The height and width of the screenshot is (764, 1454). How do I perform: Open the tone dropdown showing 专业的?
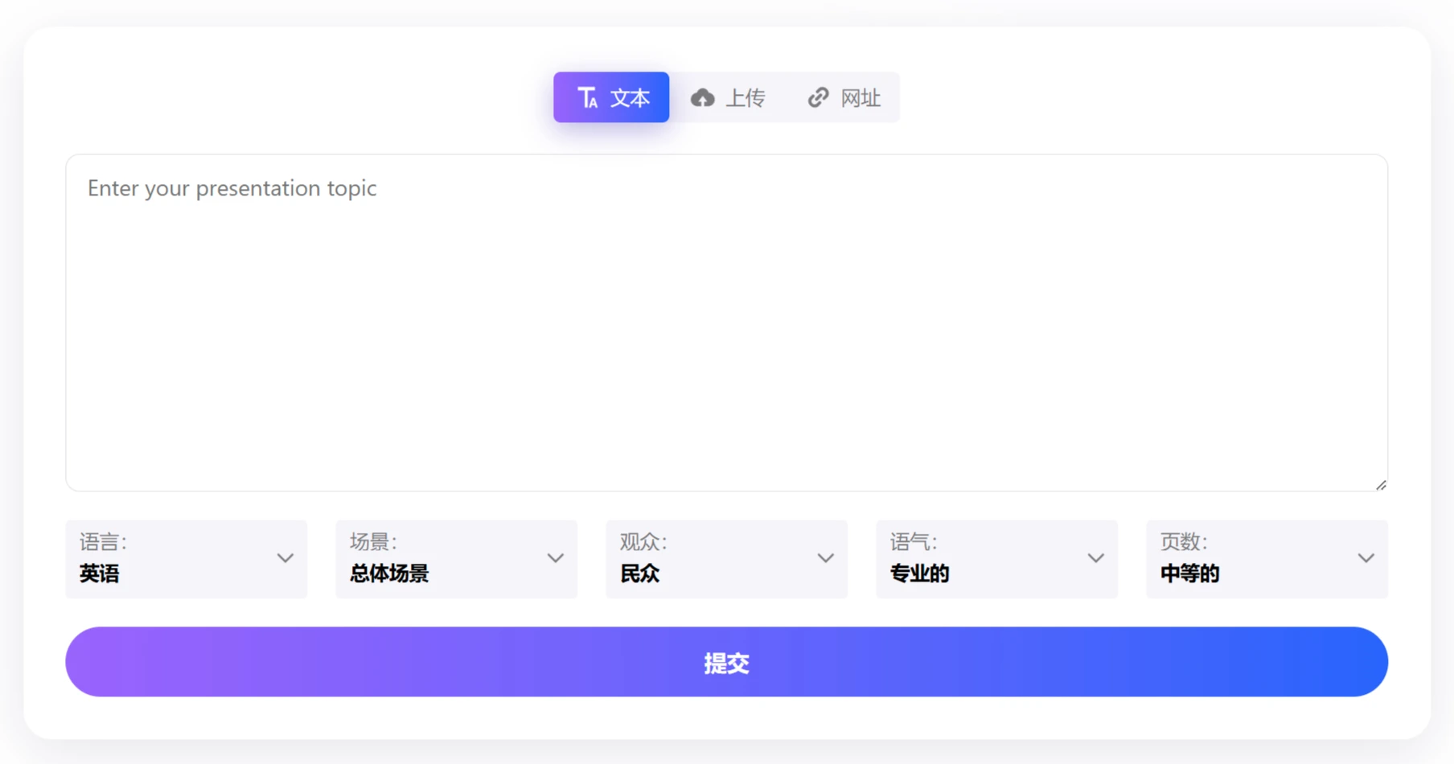point(996,558)
